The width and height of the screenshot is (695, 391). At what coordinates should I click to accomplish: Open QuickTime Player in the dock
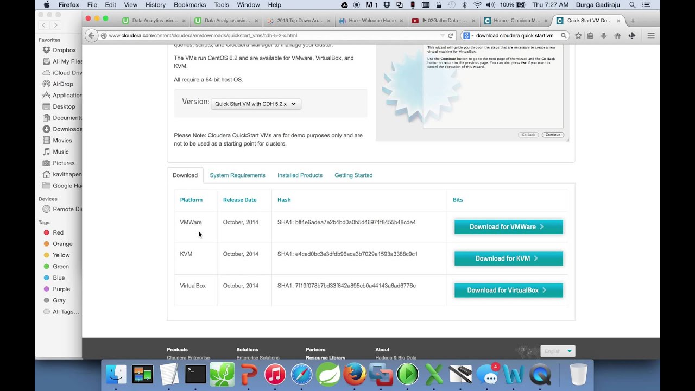pos(540,374)
